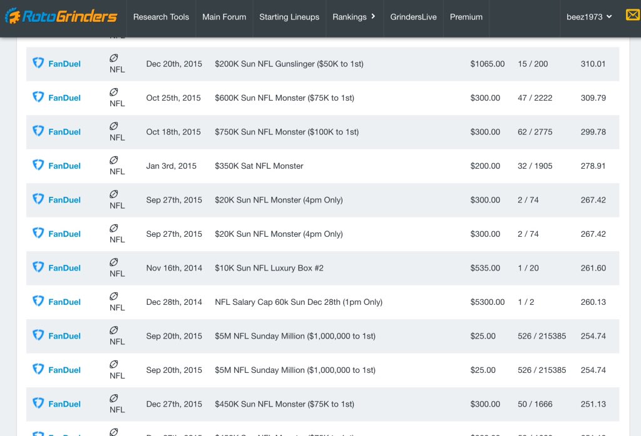This screenshot has width=641, height=436.
Task: Click football icon in Oct 18th, 2015 row
Action: tap(114, 126)
